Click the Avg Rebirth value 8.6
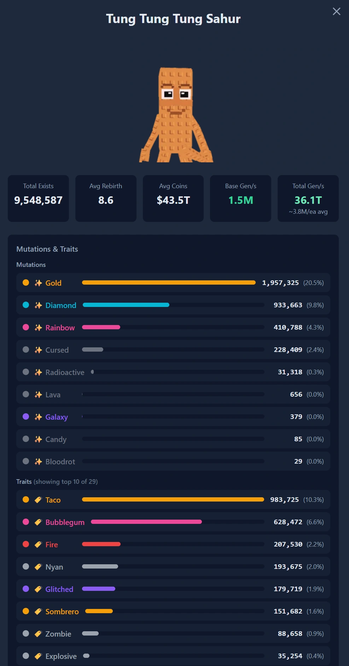 106,200
